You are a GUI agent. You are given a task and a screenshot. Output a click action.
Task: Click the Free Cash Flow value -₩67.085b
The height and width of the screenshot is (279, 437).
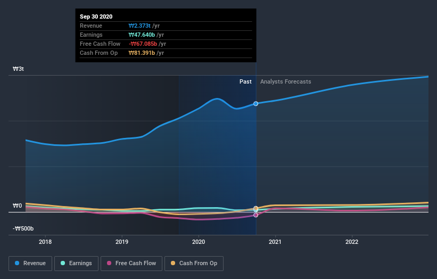143,44
